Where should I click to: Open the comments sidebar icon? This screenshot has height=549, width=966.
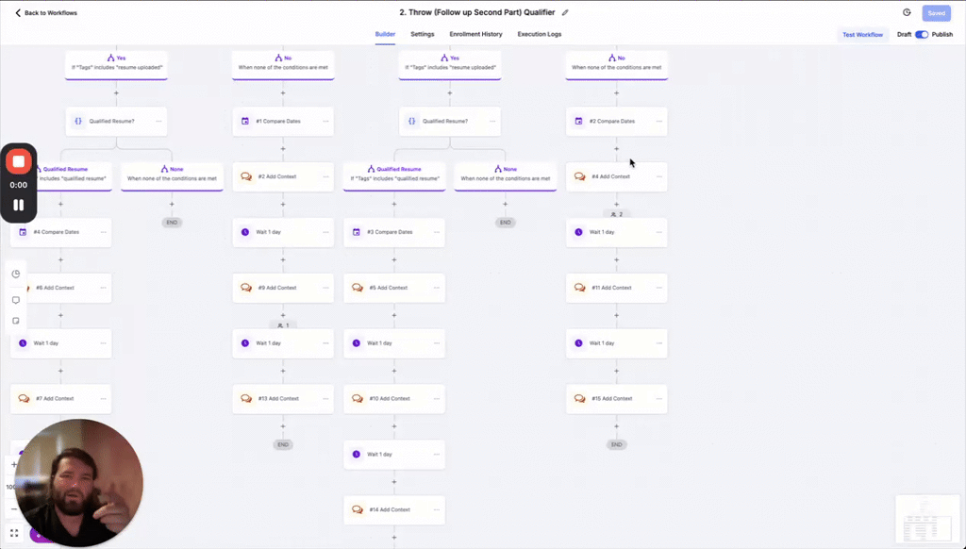[x=16, y=300]
